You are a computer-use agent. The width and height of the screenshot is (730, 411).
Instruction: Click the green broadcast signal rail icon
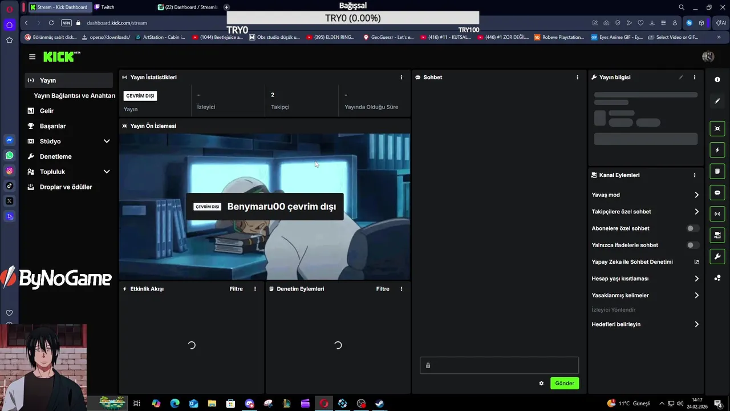point(717,214)
